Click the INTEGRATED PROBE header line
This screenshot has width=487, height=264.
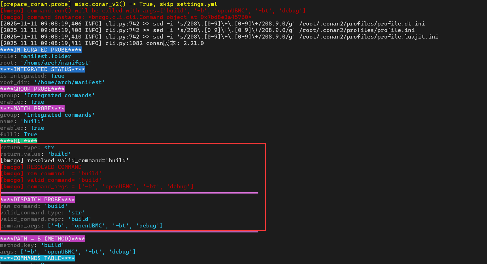point(41,50)
